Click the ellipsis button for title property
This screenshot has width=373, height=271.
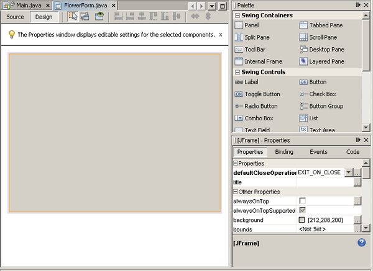point(357,182)
